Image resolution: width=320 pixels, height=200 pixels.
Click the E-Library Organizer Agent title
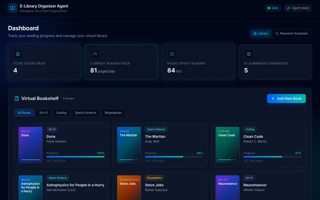tap(44, 6)
